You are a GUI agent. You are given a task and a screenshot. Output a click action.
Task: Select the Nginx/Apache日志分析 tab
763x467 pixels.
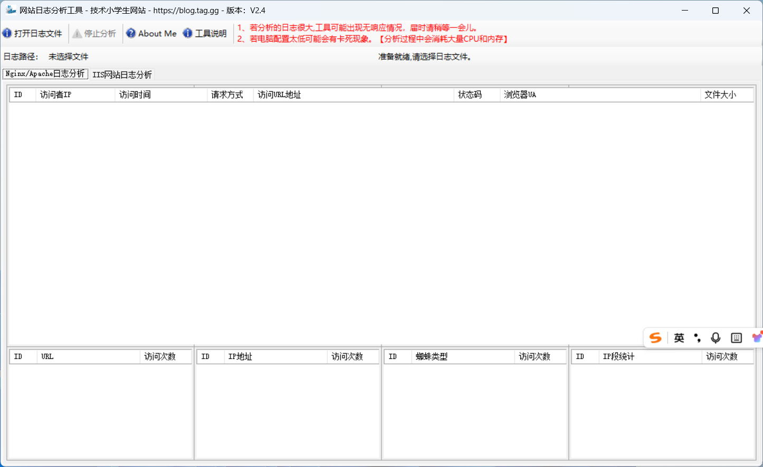coord(45,74)
